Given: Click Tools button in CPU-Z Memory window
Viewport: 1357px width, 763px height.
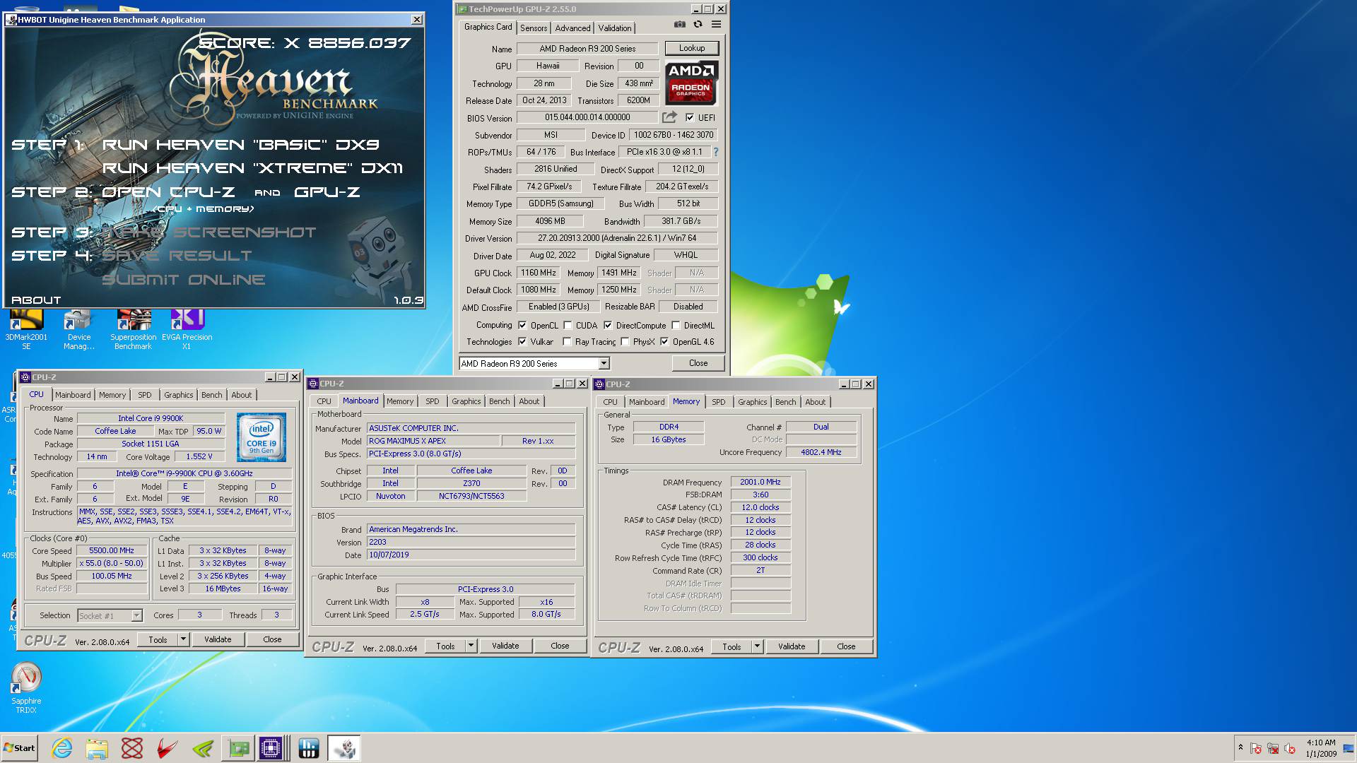Looking at the screenshot, I should 732,646.
